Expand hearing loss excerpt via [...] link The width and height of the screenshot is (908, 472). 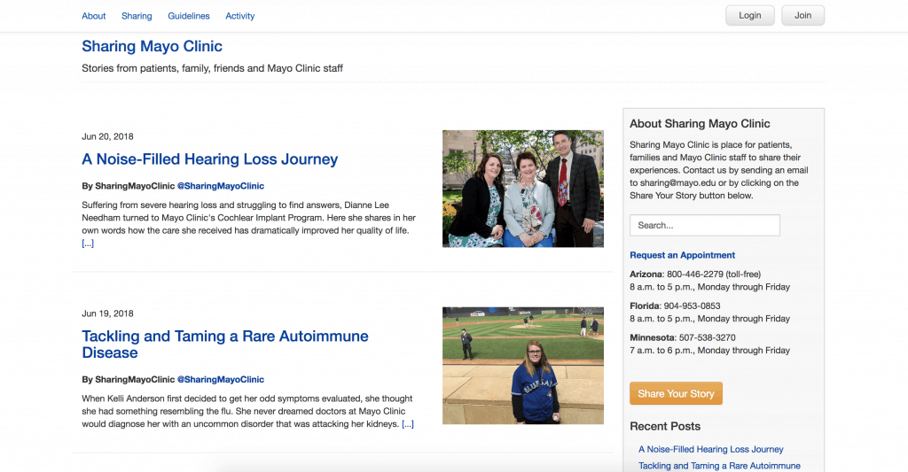point(88,244)
